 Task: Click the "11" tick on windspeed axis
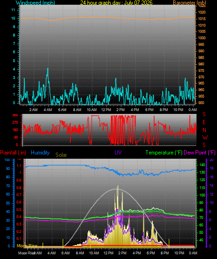(x=13, y=10)
